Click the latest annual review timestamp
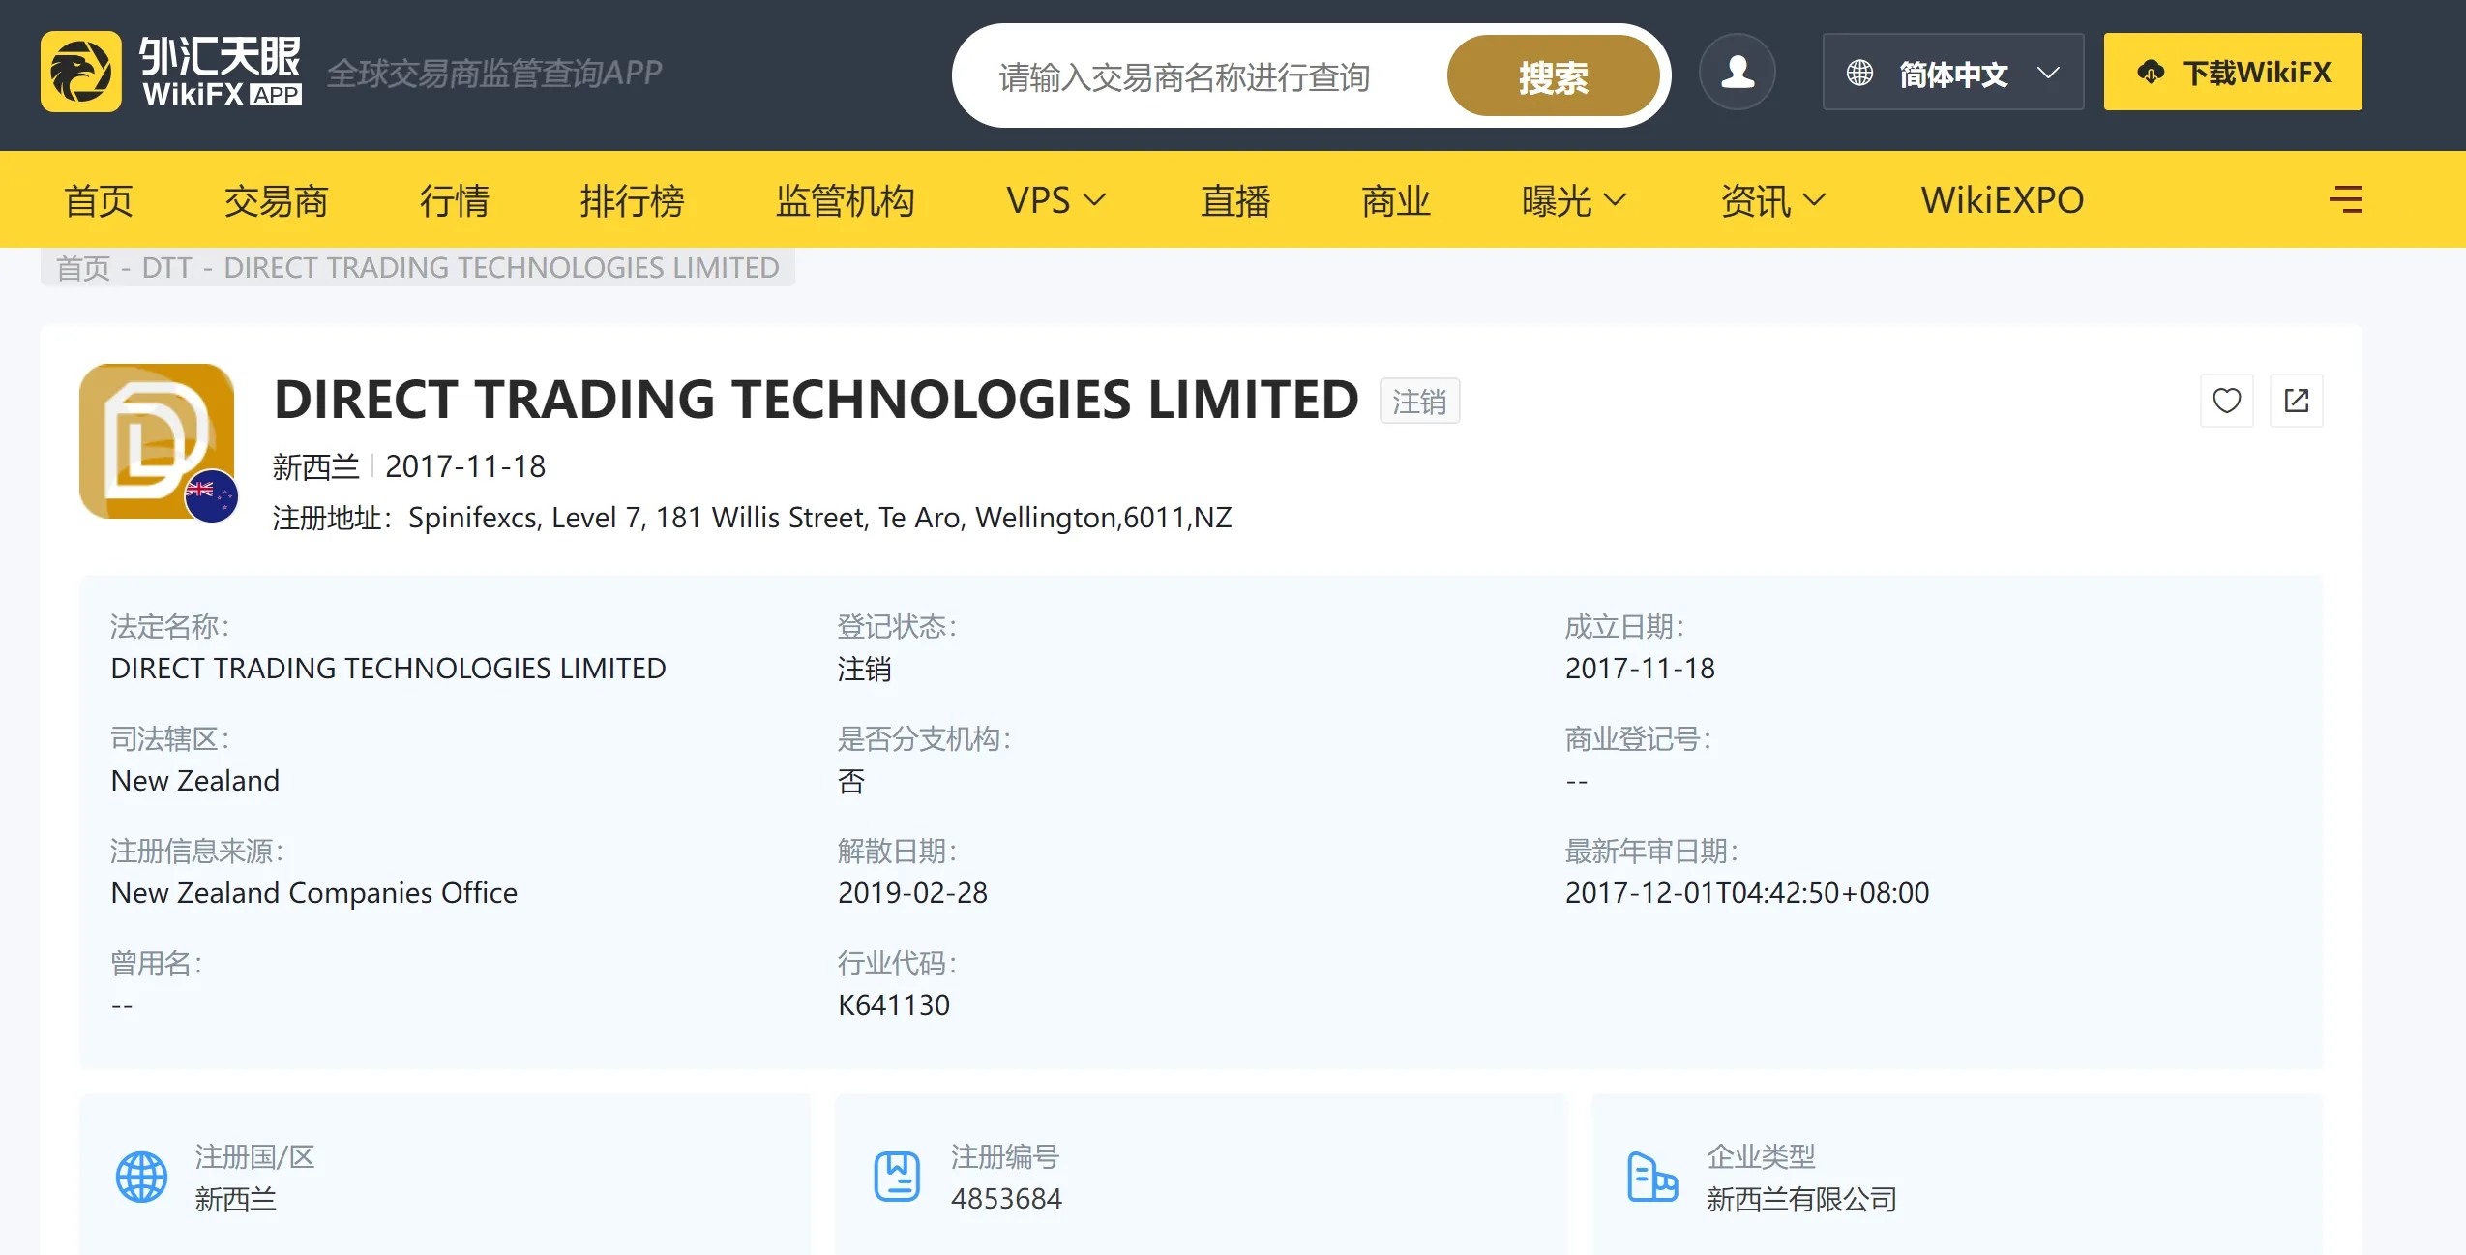This screenshot has height=1255, width=2466. click(1747, 892)
